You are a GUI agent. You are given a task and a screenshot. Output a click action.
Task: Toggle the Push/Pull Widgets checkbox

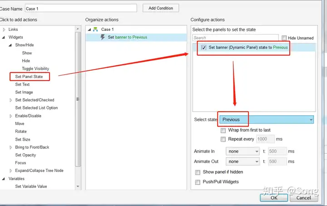pos(198,182)
